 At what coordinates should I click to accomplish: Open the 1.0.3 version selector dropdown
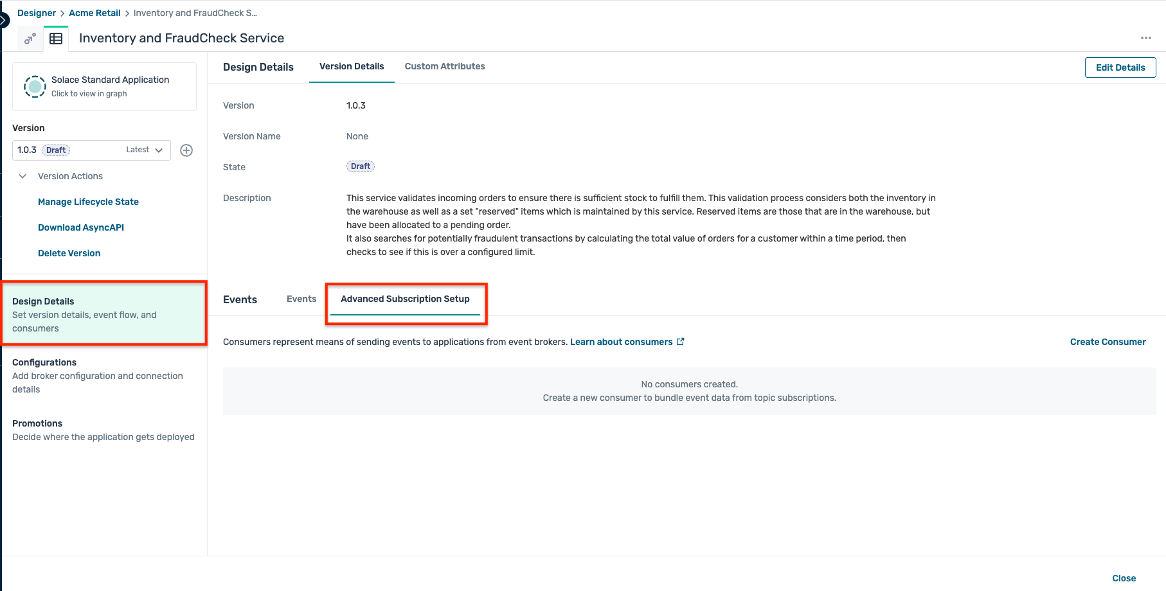pos(157,150)
